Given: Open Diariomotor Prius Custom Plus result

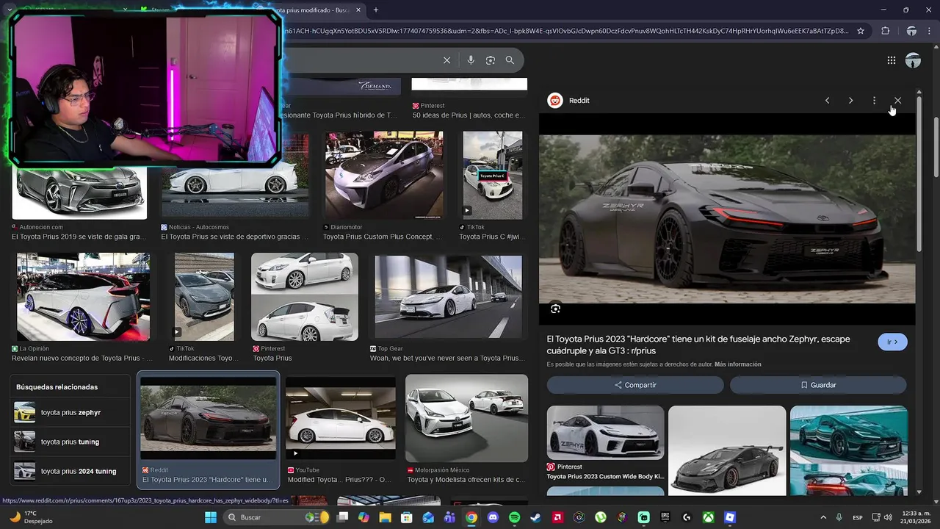Looking at the screenshot, I should [383, 176].
